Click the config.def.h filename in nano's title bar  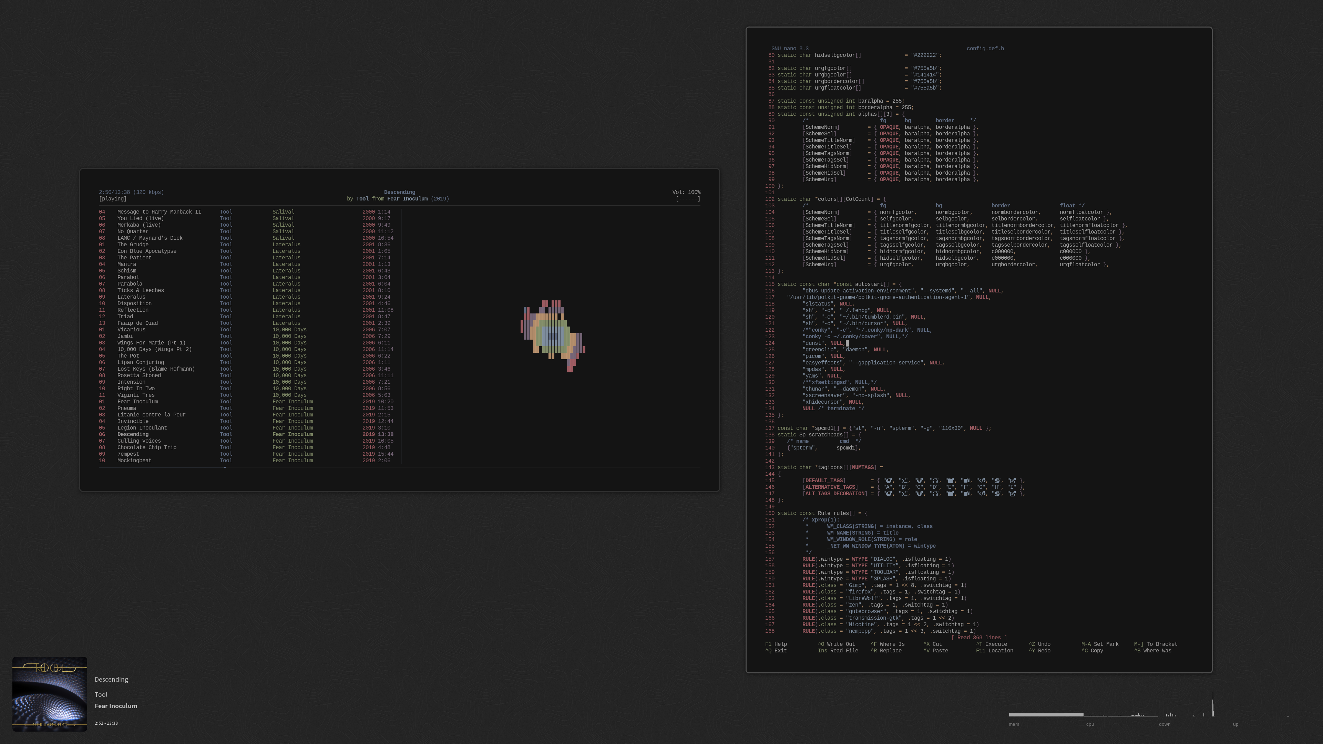(x=985, y=49)
